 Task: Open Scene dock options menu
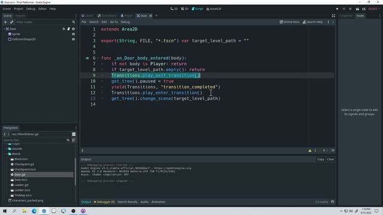pyautogui.click(x=76, y=16)
